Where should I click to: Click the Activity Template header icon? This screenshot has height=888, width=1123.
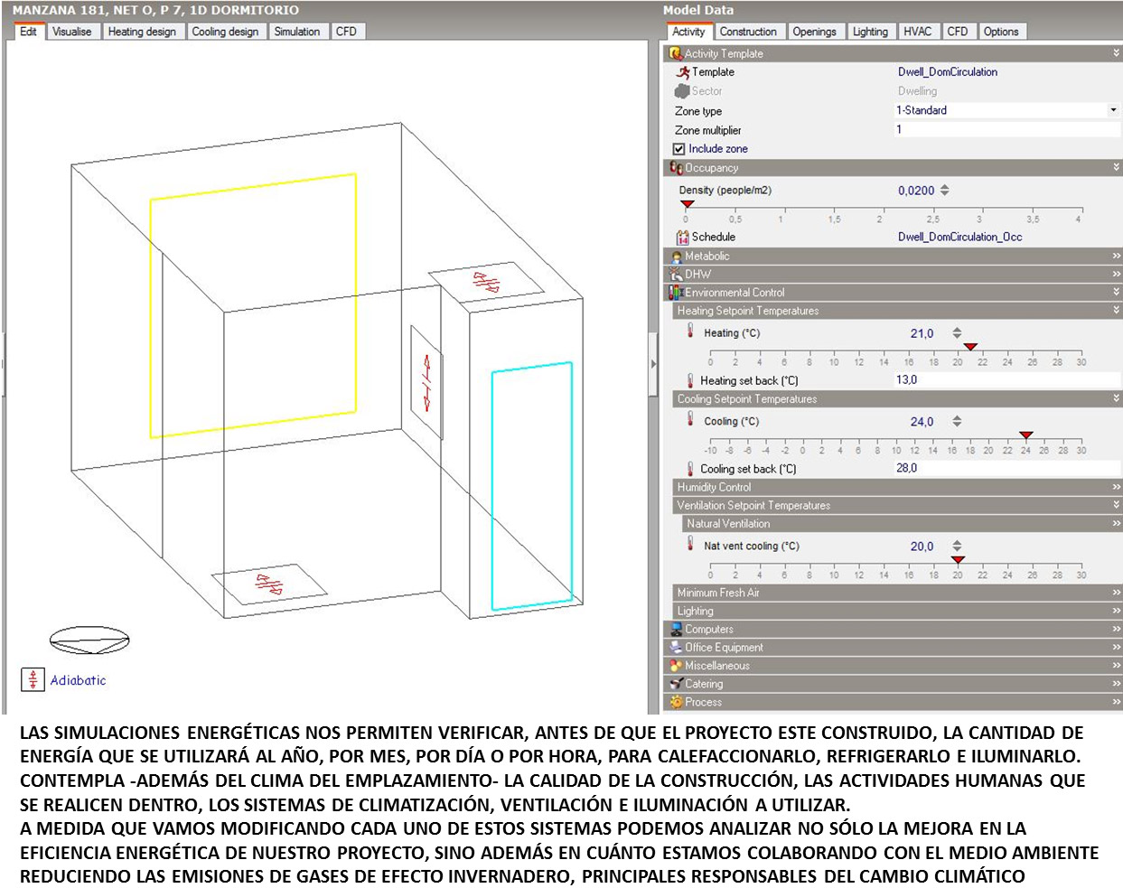tap(675, 54)
